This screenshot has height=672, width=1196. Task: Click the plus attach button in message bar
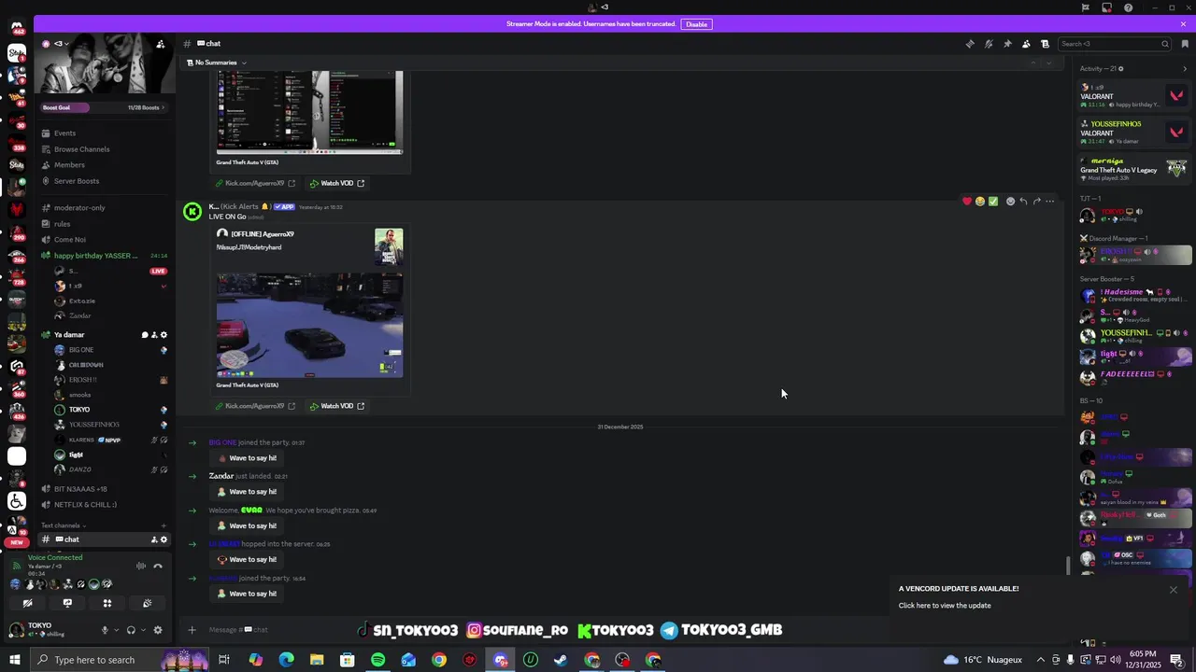192,630
